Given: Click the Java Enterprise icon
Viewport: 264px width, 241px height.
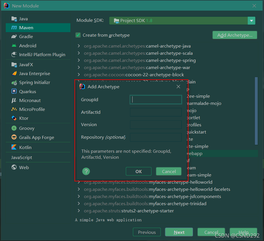Looking at the screenshot, I should pyautogui.click(x=14, y=73).
